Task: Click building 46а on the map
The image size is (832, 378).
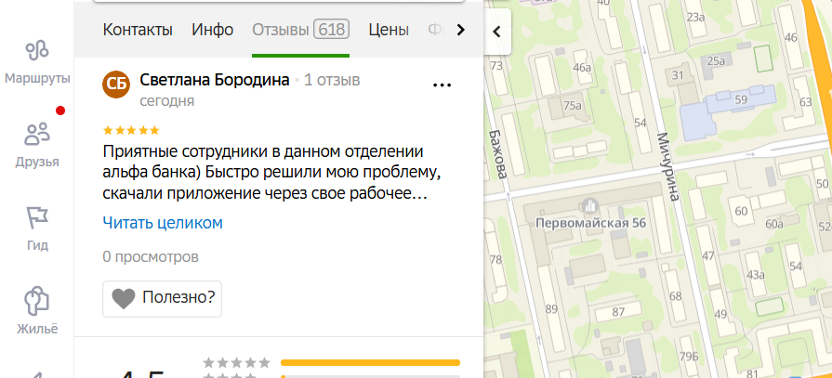Action: [582, 67]
